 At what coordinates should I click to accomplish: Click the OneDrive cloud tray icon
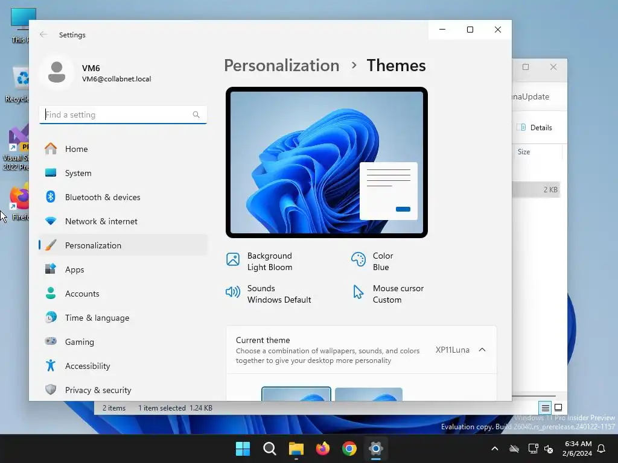click(514, 449)
